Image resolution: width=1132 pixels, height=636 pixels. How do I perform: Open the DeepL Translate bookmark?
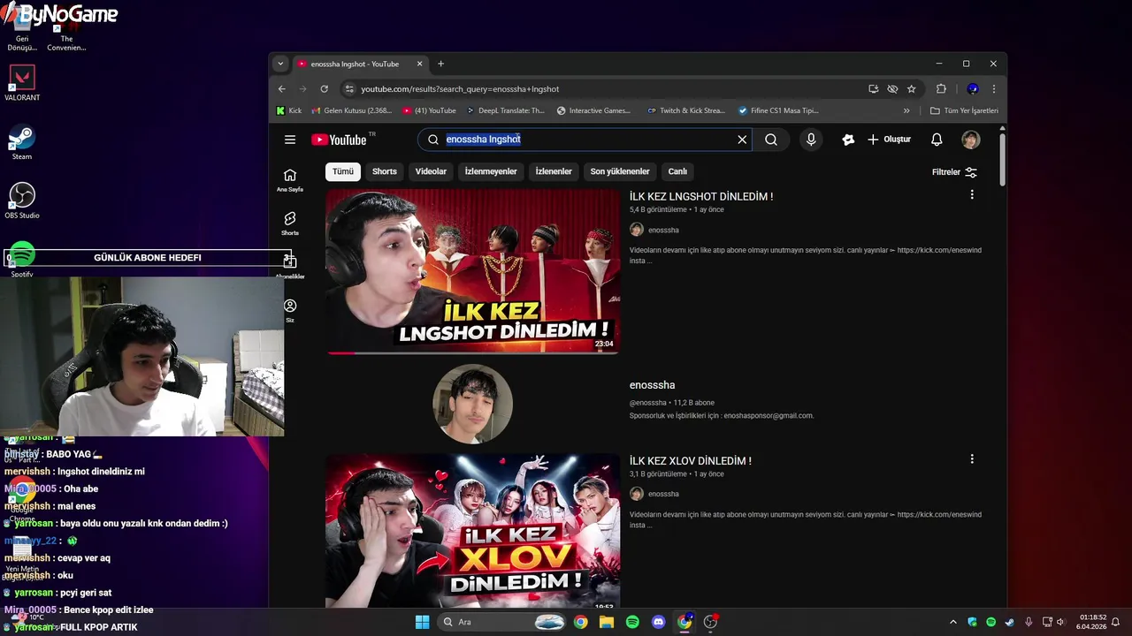click(506, 110)
